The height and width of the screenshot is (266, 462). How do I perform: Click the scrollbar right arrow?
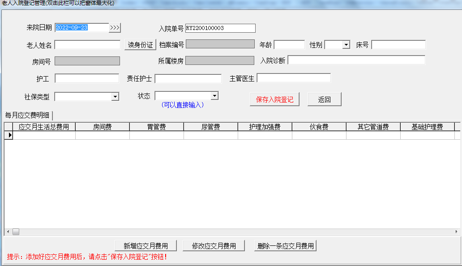pyautogui.click(x=456, y=232)
